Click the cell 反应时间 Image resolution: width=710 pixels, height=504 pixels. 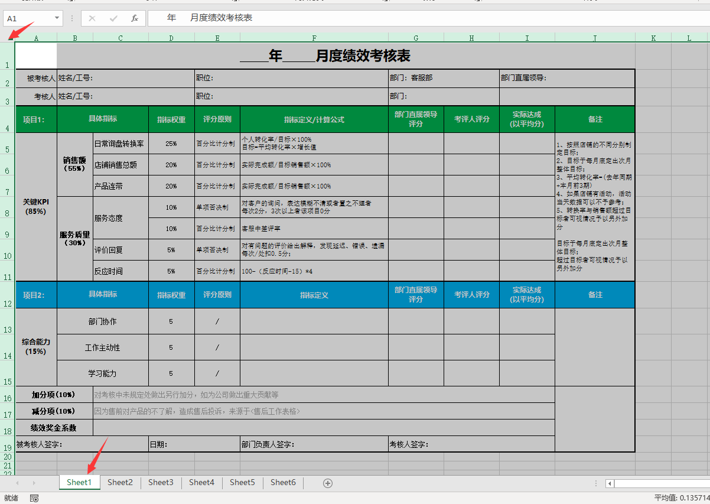(120, 271)
